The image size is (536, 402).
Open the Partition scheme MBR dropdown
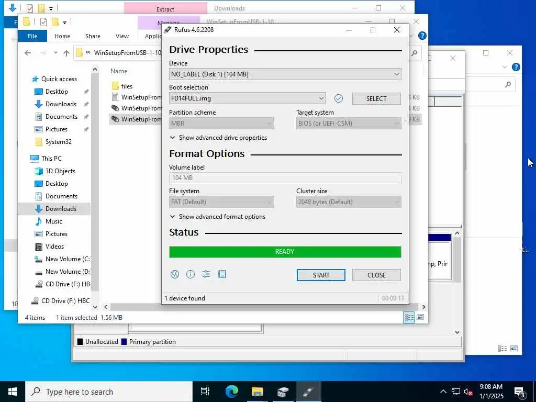(221, 124)
